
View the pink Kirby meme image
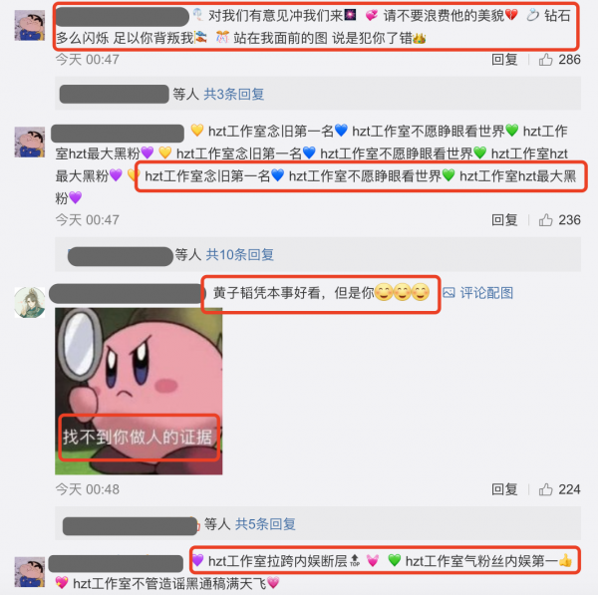pyautogui.click(x=139, y=392)
